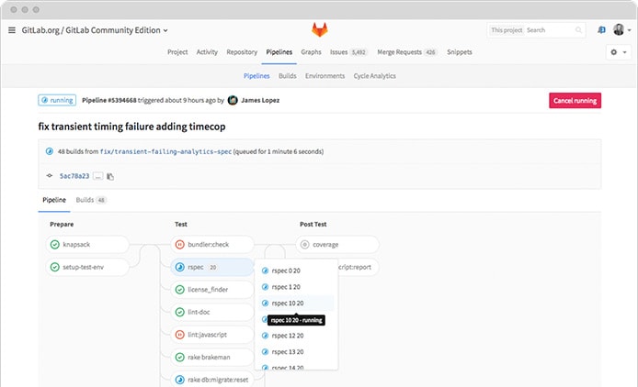Focus the project search field
The width and height of the screenshot is (638, 387).
pos(536,30)
